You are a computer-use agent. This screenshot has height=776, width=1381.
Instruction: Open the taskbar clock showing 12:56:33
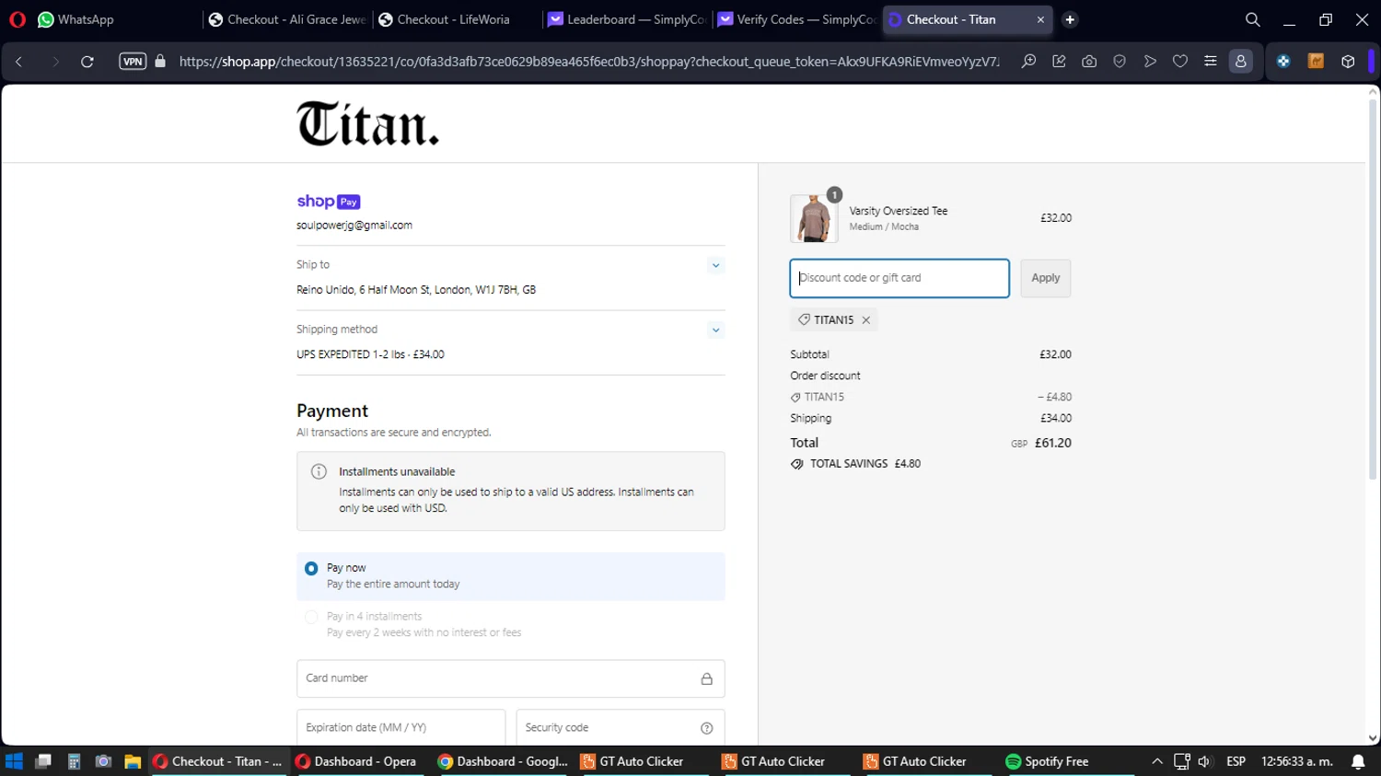[1297, 761]
